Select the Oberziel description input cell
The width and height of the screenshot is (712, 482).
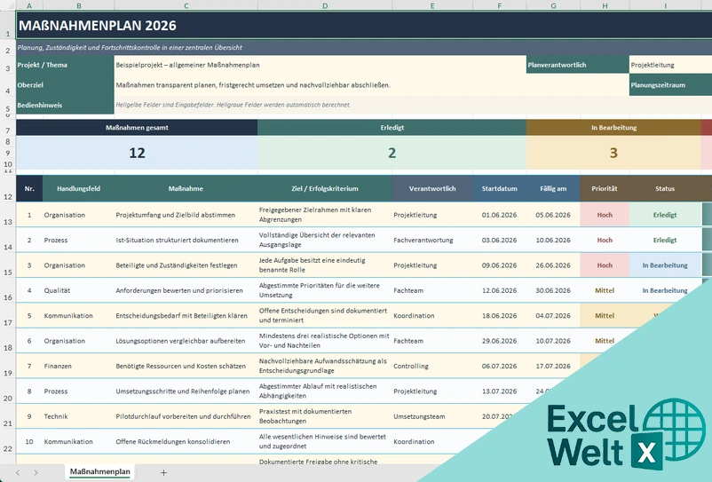pyautogui.click(x=371, y=85)
